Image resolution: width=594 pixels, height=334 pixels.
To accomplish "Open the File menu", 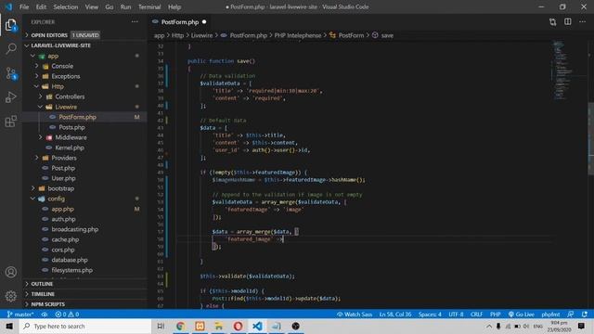I will pyautogui.click(x=24, y=6).
